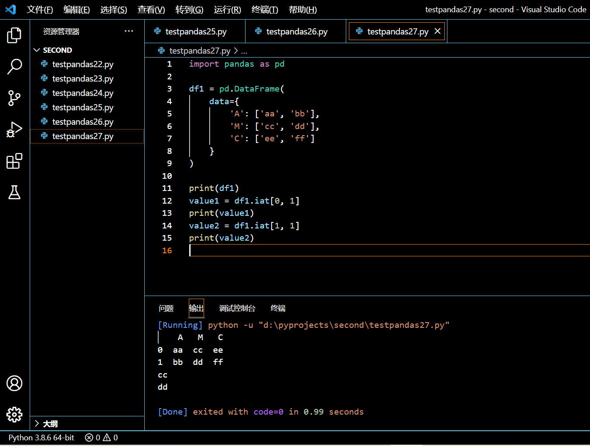Open testpandas25.py in the explorer tree

pos(87,107)
